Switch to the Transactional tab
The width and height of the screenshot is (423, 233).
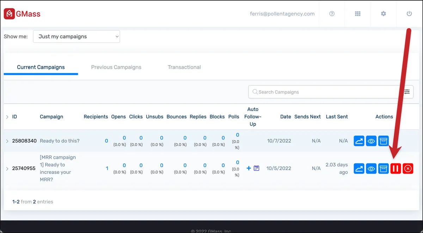(x=184, y=67)
